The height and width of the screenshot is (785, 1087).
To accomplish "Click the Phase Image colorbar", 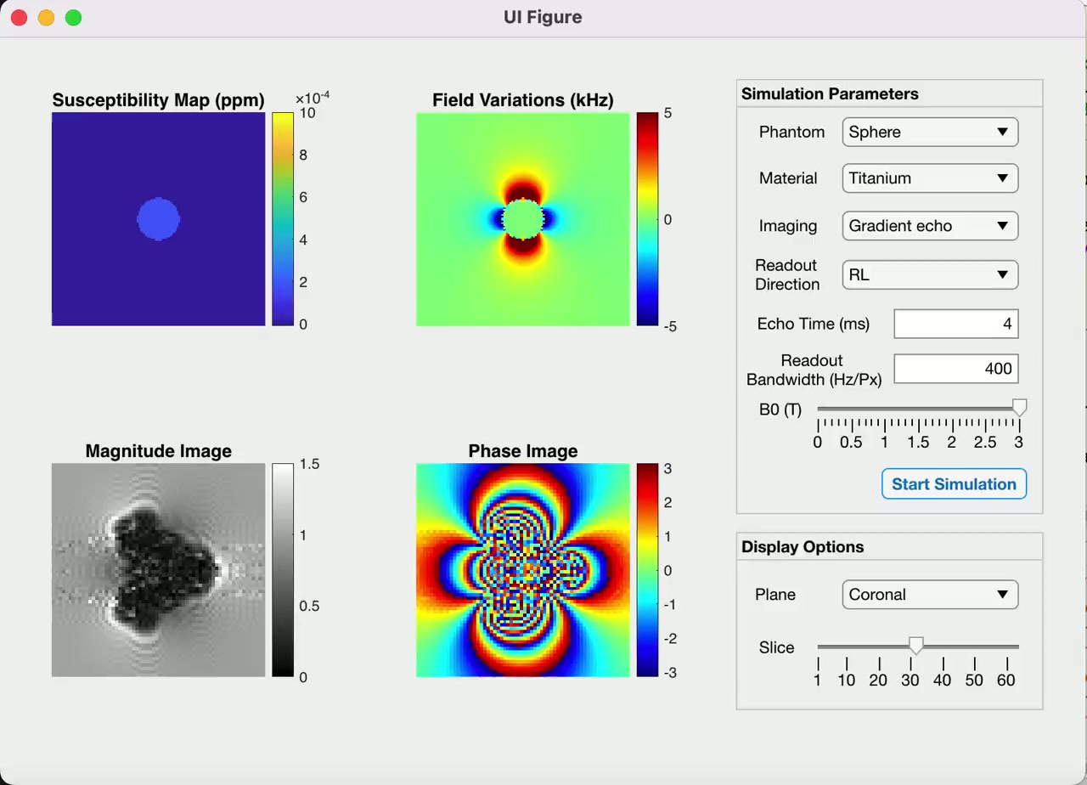I will [647, 570].
